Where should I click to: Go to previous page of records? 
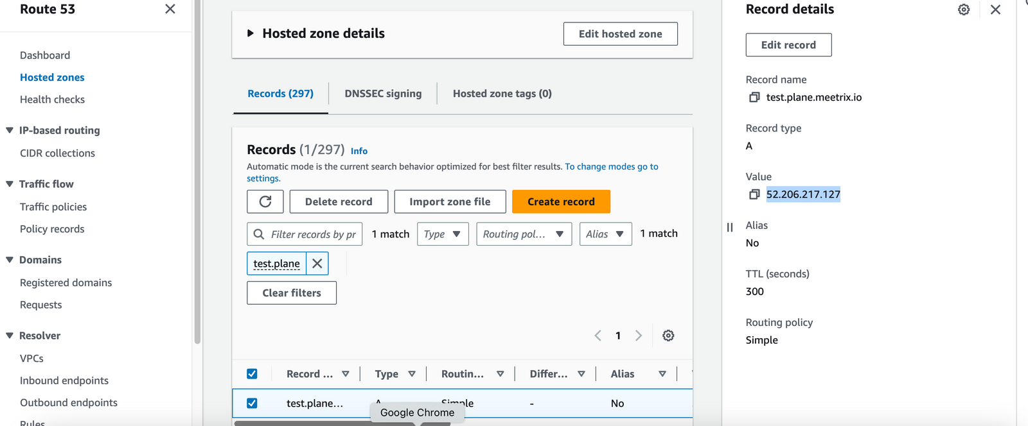click(598, 336)
